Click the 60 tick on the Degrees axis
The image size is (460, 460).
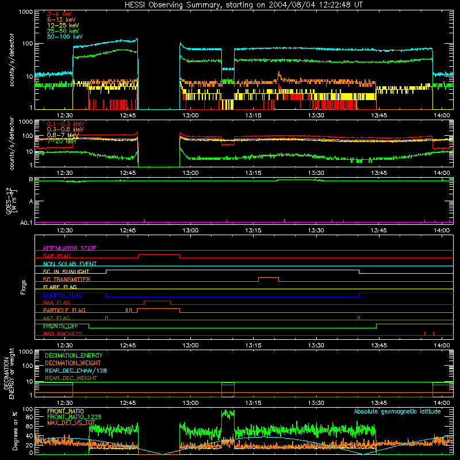29,427
